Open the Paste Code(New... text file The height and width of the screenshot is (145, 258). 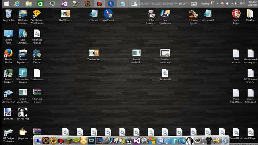click(236, 96)
